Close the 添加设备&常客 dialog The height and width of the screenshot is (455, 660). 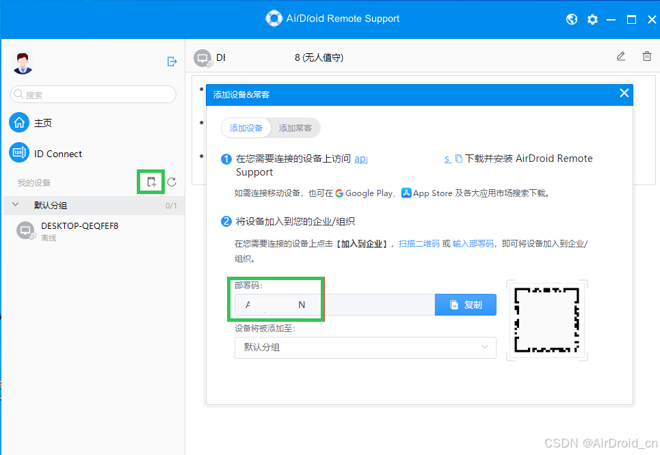coord(624,94)
